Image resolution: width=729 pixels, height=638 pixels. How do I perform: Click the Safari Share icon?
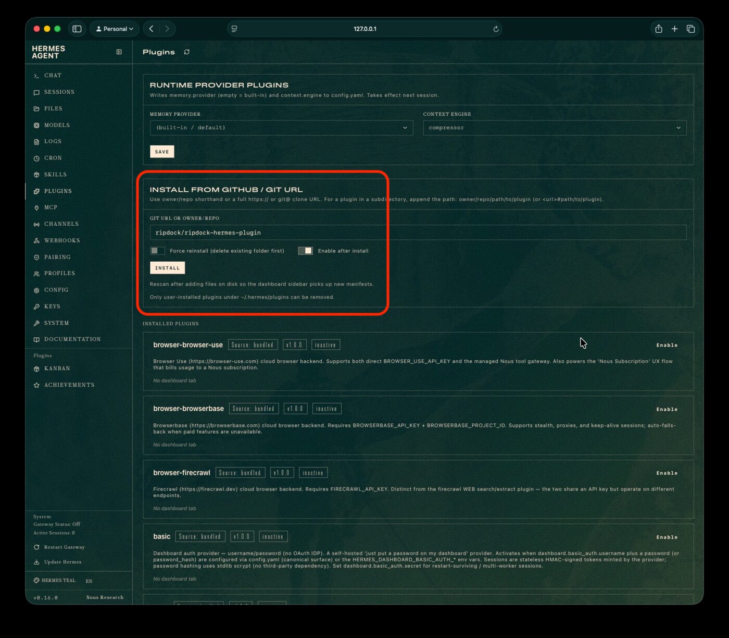(659, 29)
